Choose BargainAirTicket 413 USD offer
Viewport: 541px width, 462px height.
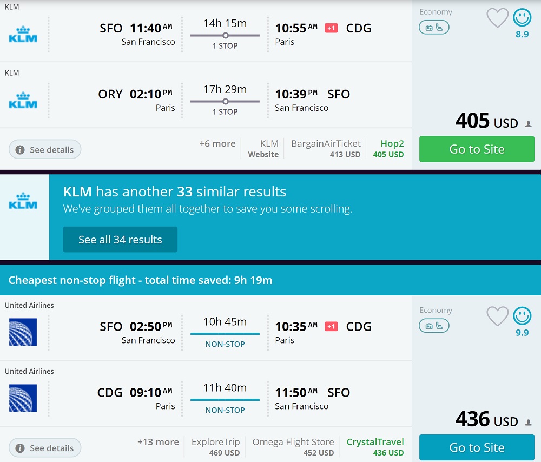[x=326, y=149]
